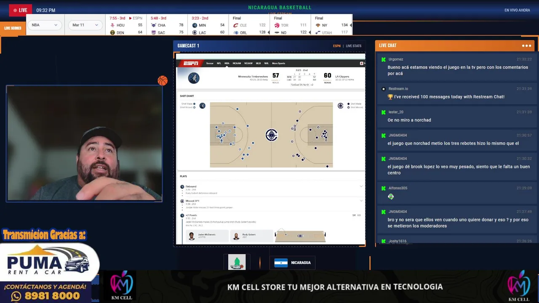Switch Gamecast panel to LIVE STATS tab
The image size is (539, 303).
coord(354,46)
